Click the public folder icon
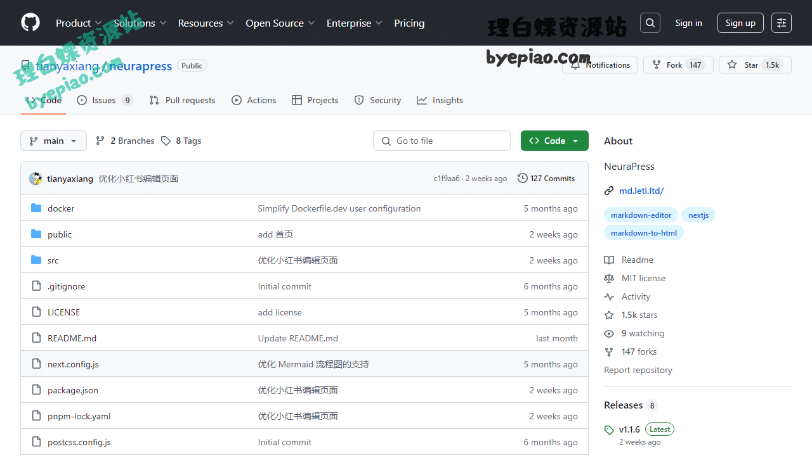Image resolution: width=812 pixels, height=456 pixels. click(36, 234)
